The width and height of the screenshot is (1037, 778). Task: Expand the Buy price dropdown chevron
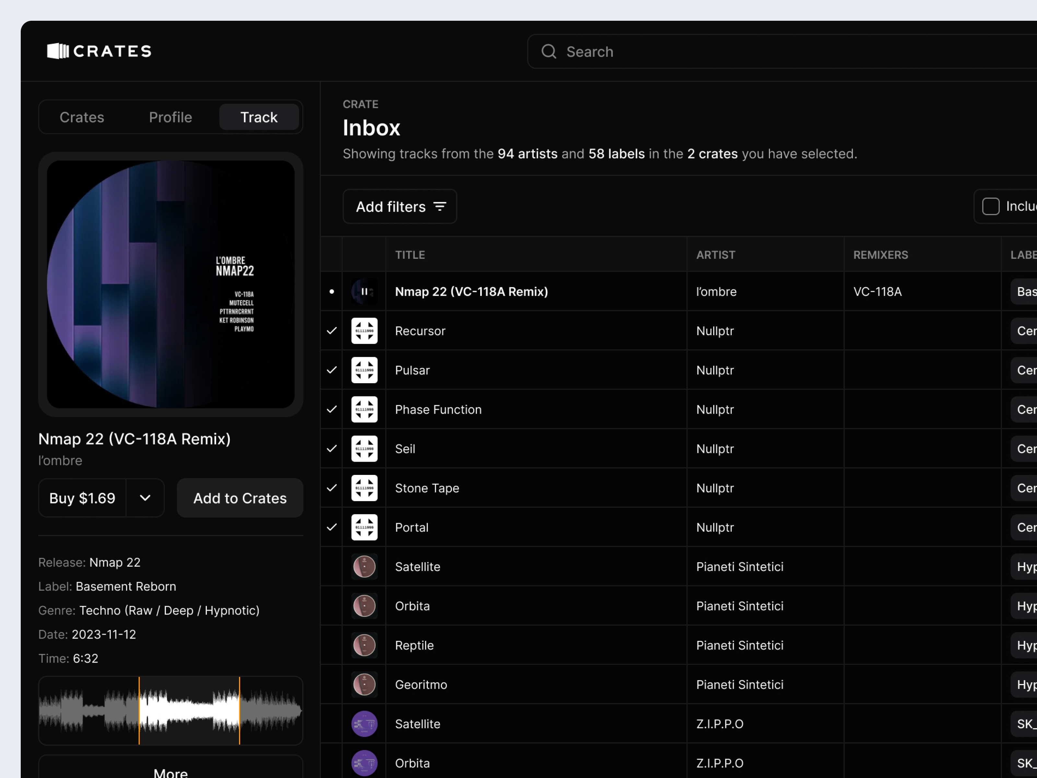(x=145, y=498)
